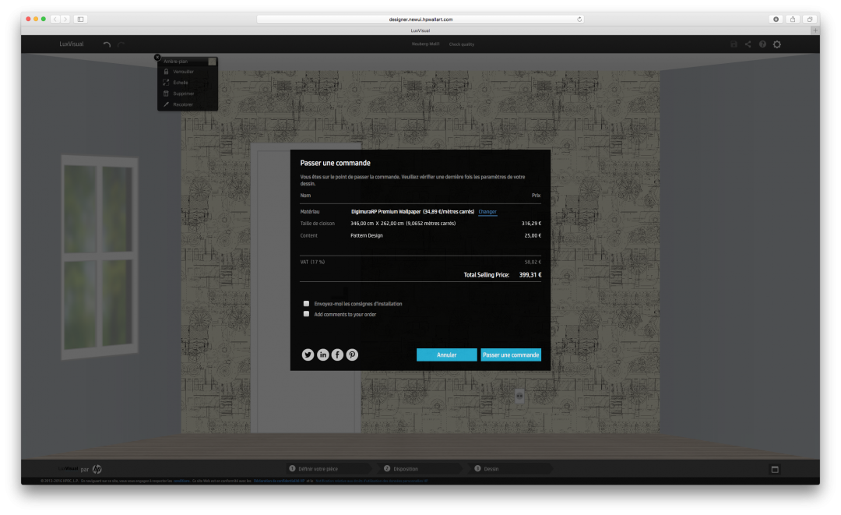Click 'Changer' to change the material
The image size is (841, 515).
(487, 211)
